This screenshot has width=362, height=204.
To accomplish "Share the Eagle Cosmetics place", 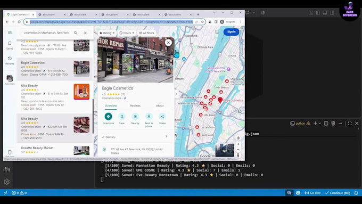I will [162, 119].
